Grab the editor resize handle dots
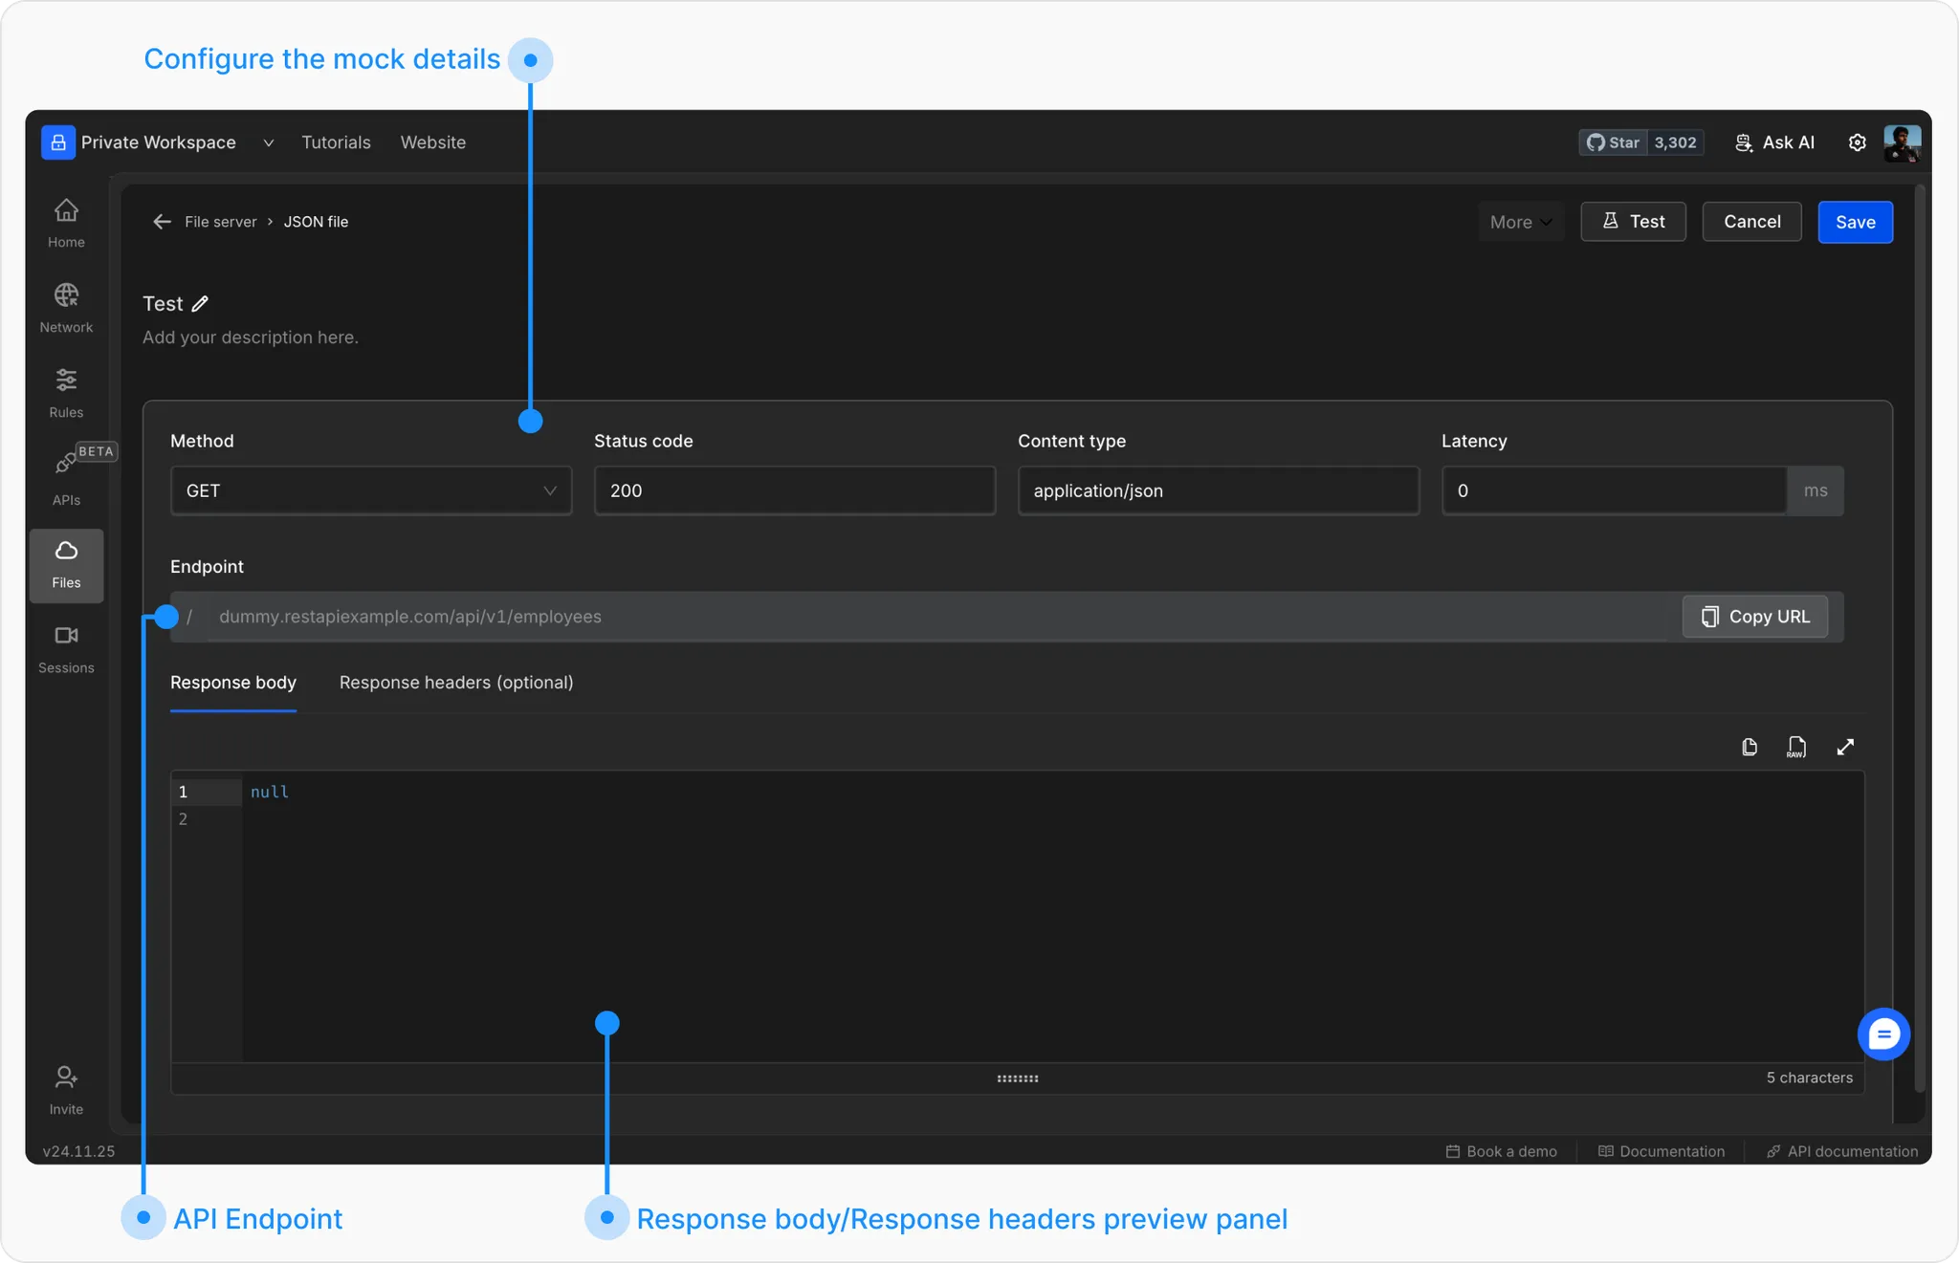The height and width of the screenshot is (1263, 1959). (1017, 1078)
